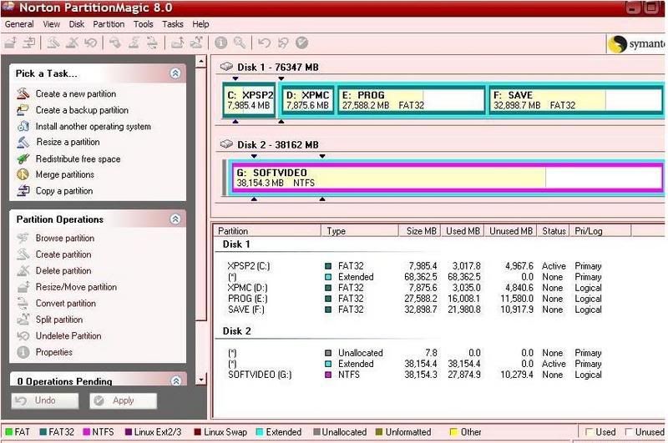
Task: Open the Help menu
Action: [200, 24]
